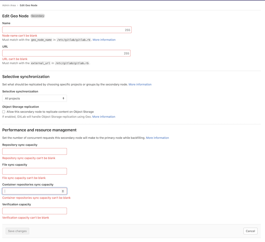Open More information about geo_node_name
Screen dimensions: 265x242
[104, 40]
